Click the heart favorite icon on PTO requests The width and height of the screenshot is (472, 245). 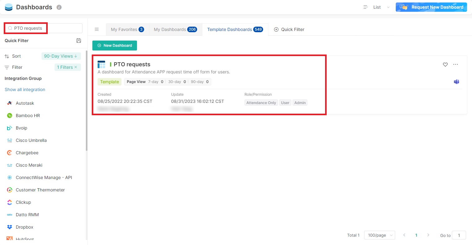click(445, 64)
